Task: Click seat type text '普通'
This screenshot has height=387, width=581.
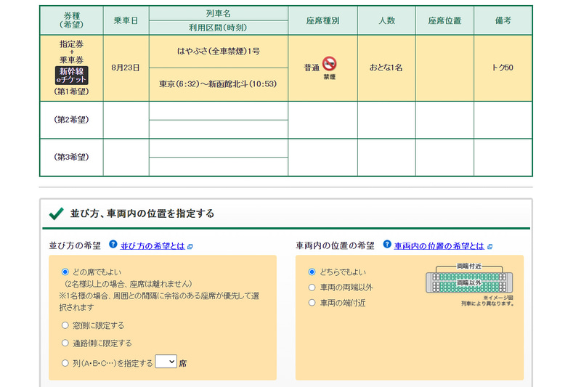Action: pos(312,68)
